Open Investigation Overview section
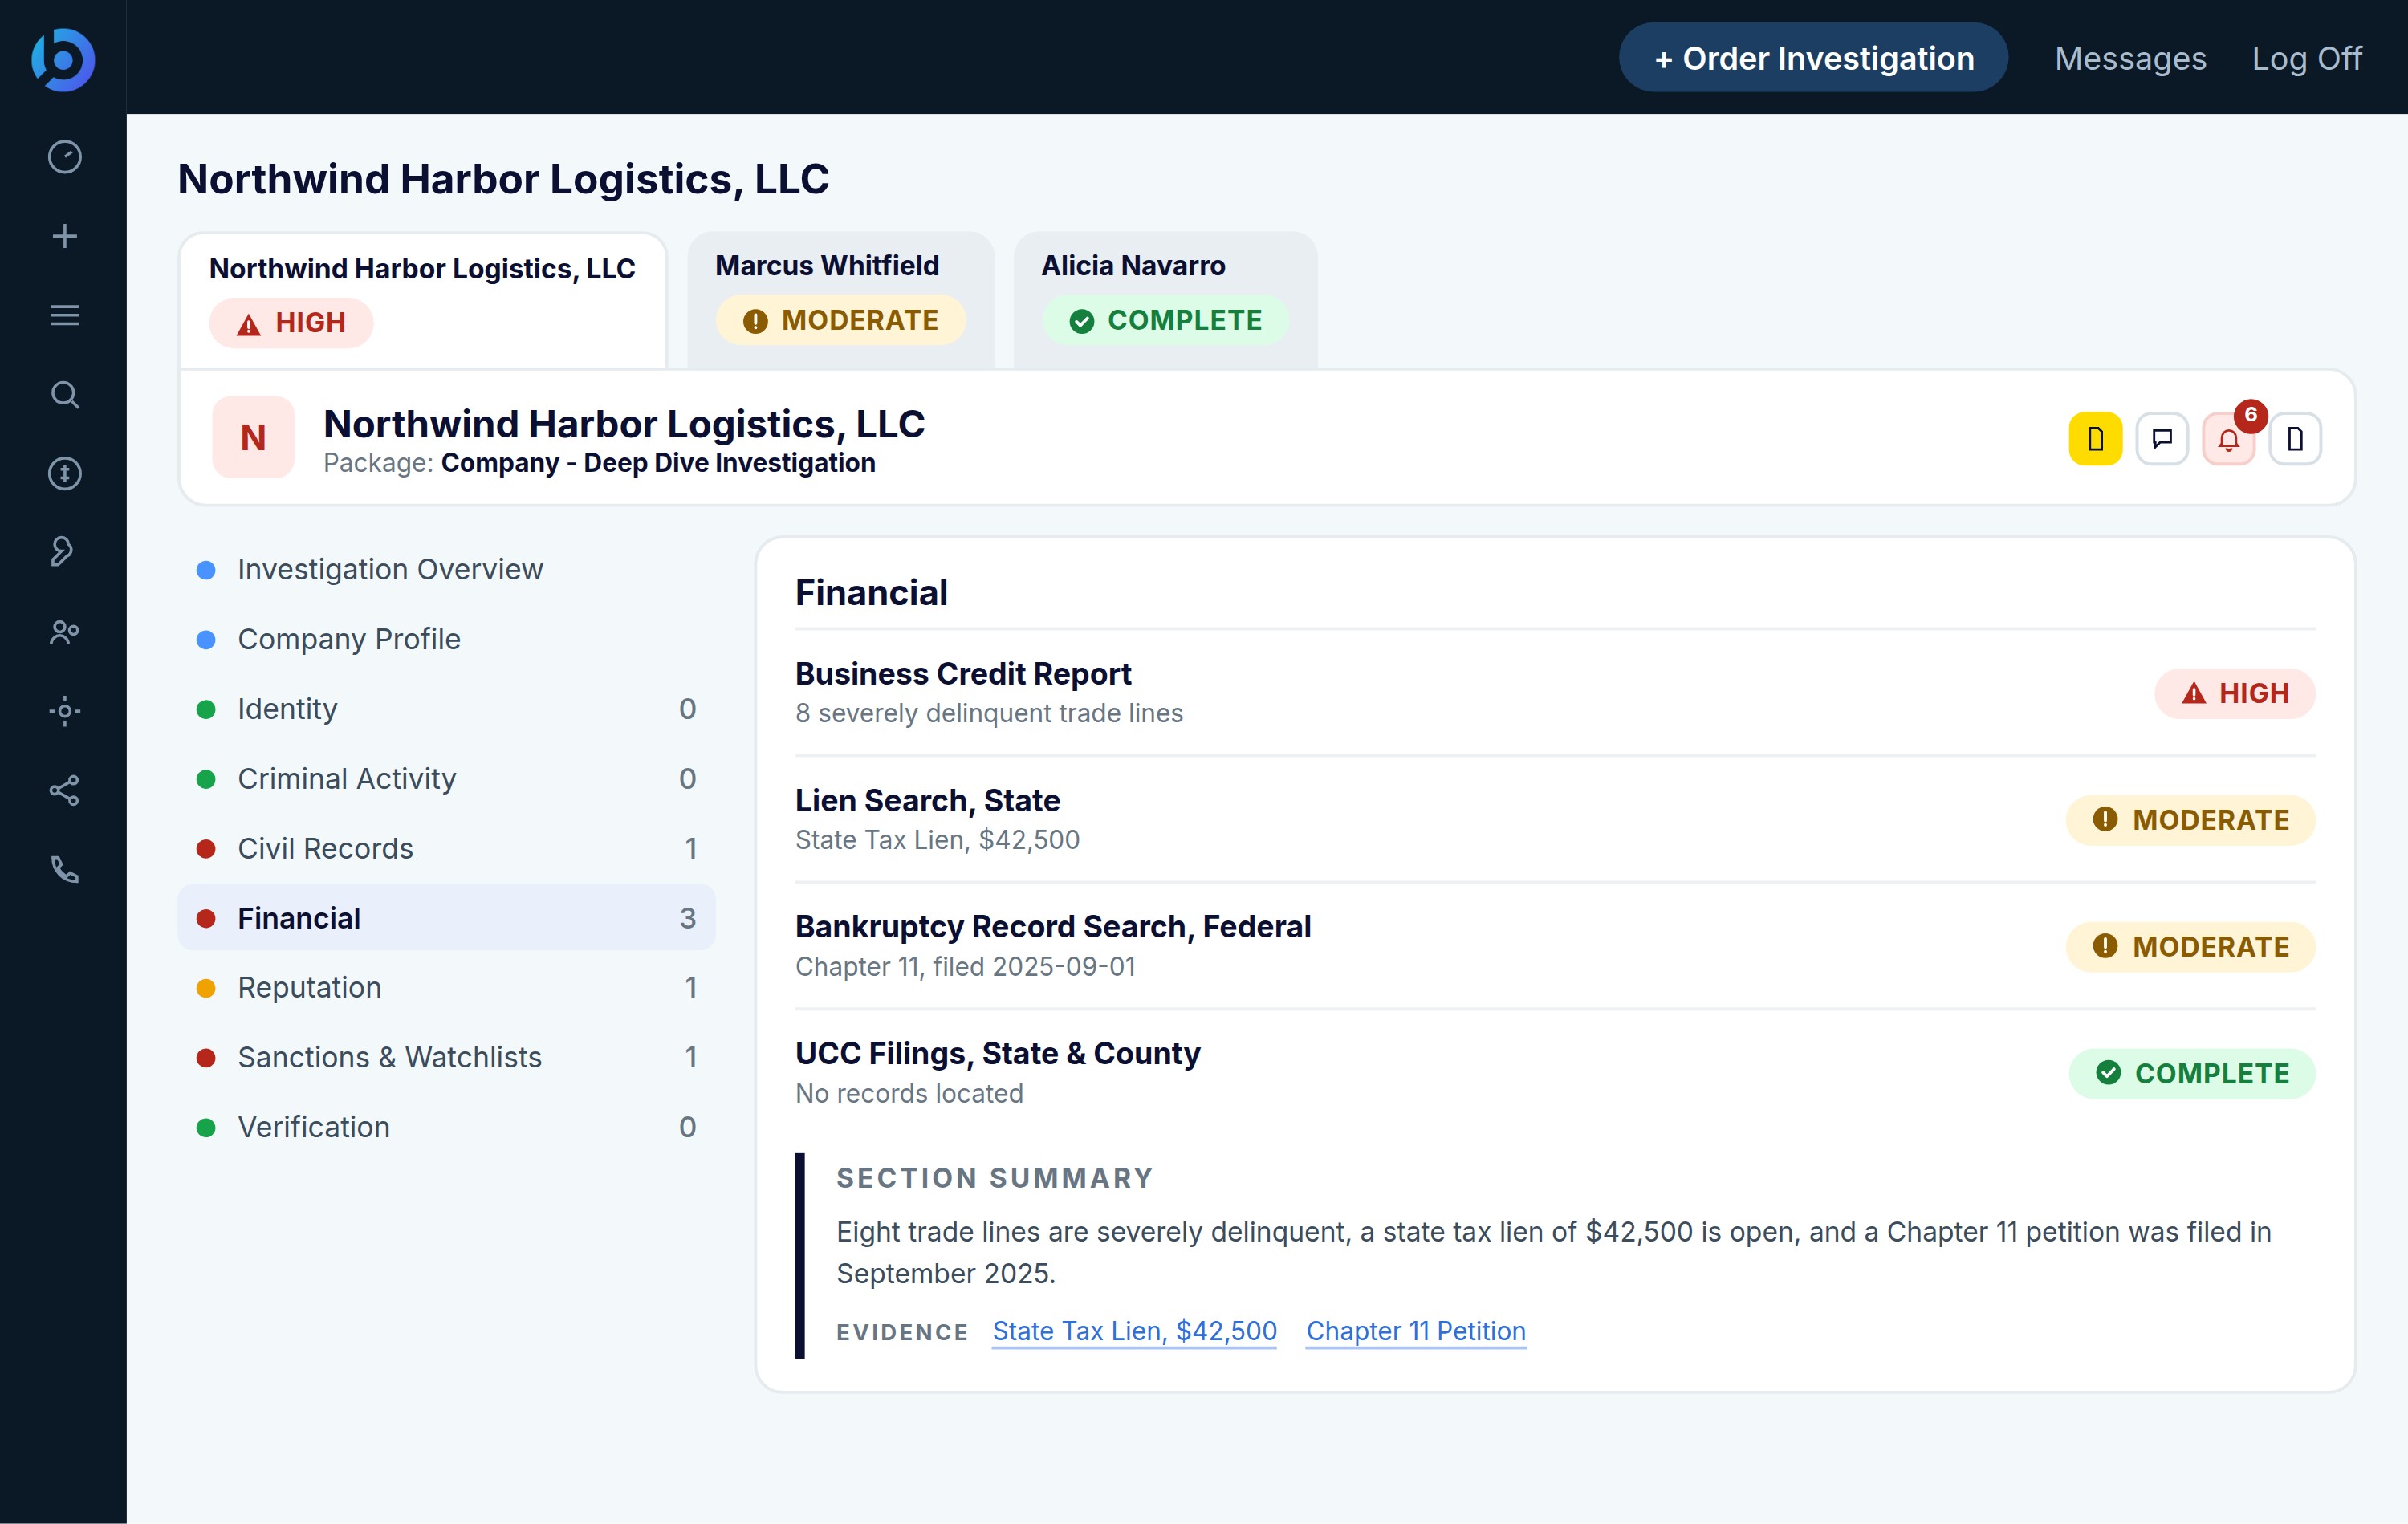Viewport: 2408px width, 1524px height. (446, 569)
